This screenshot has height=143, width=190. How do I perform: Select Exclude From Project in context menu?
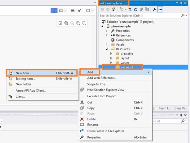pos(101,96)
